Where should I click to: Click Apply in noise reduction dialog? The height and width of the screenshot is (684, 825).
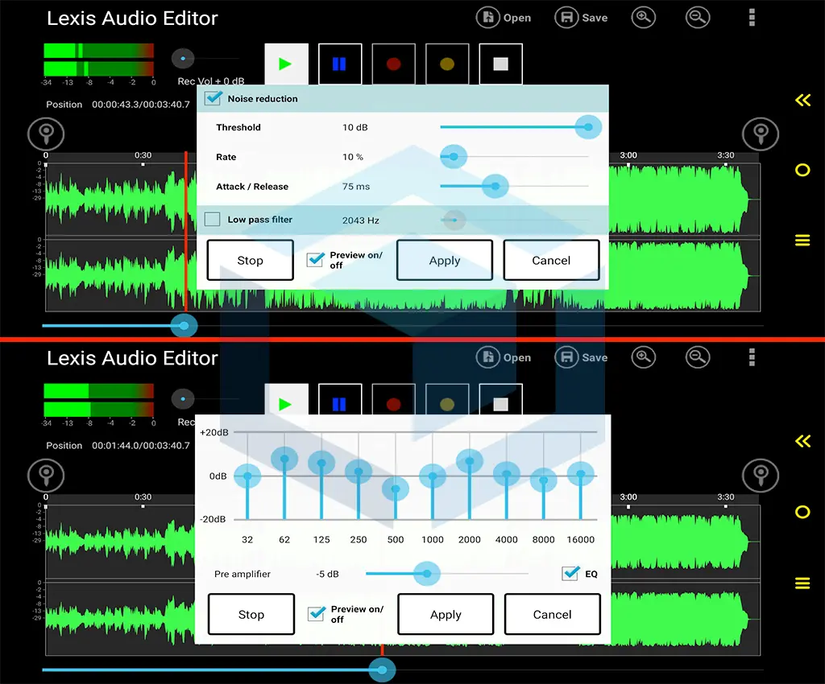pyautogui.click(x=445, y=260)
